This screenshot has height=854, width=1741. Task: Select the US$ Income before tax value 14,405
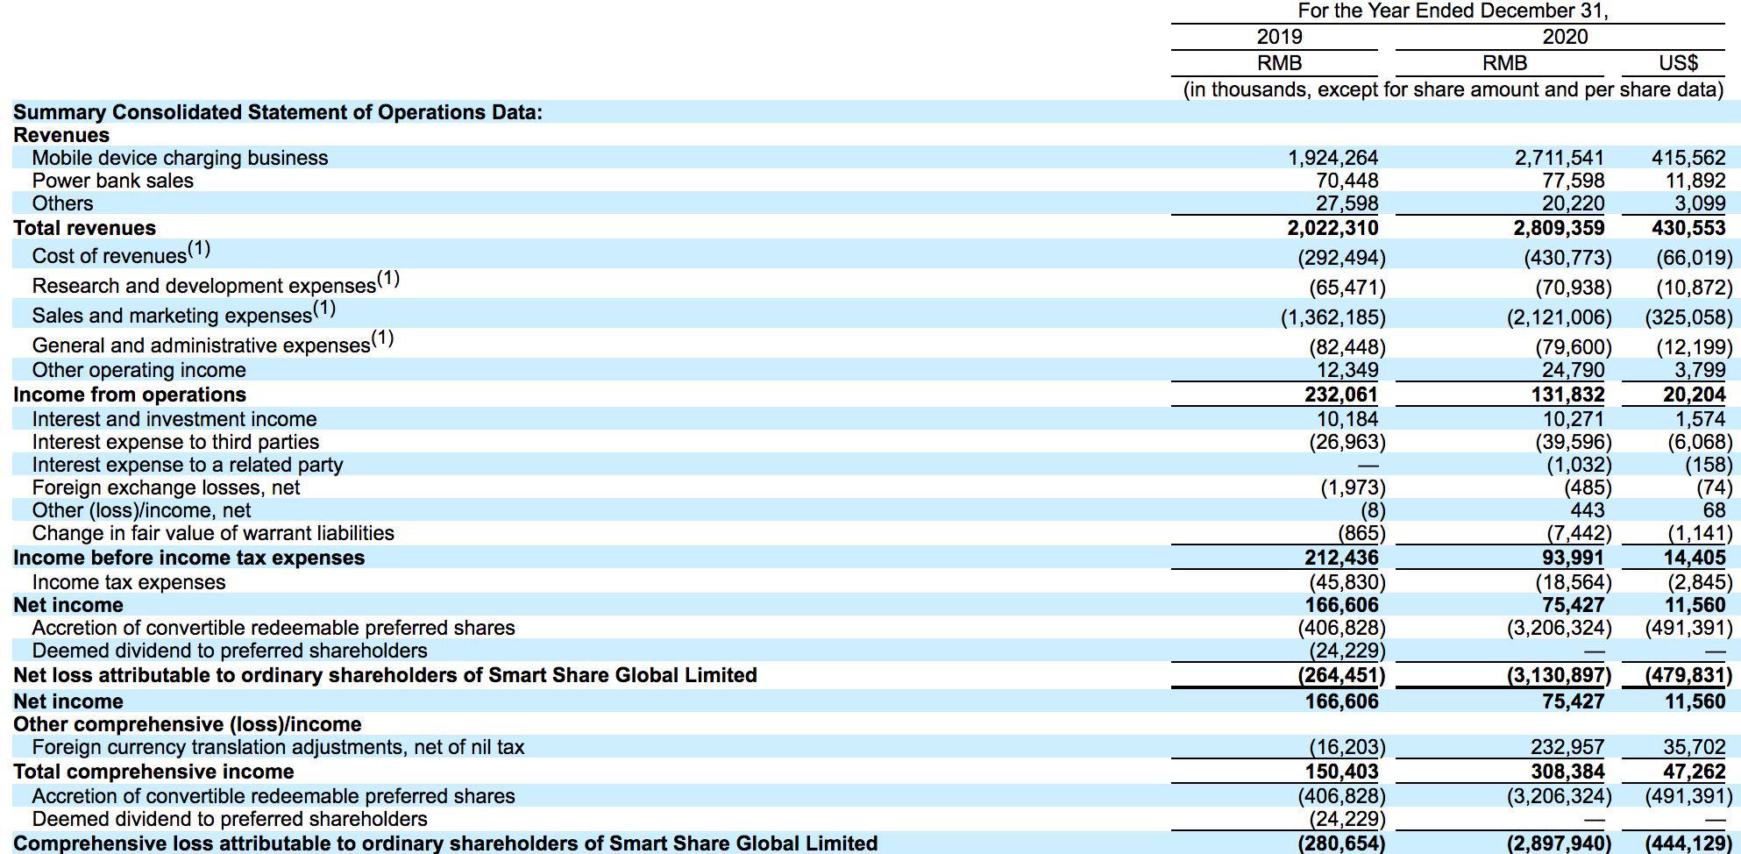click(x=1694, y=558)
